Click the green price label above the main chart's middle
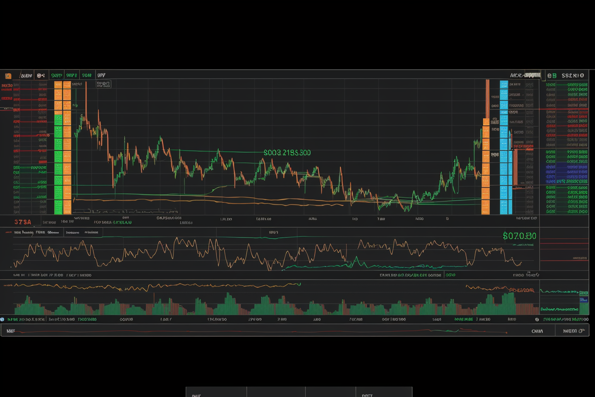Image resolution: width=595 pixels, height=397 pixels. pos(287,153)
